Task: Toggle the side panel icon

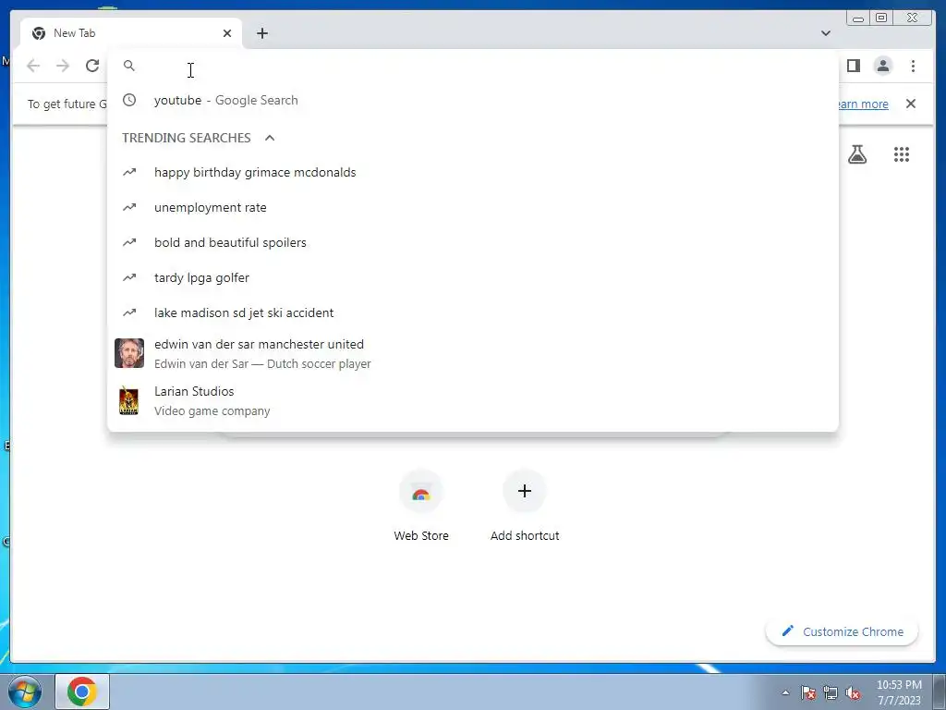Action: [x=853, y=66]
